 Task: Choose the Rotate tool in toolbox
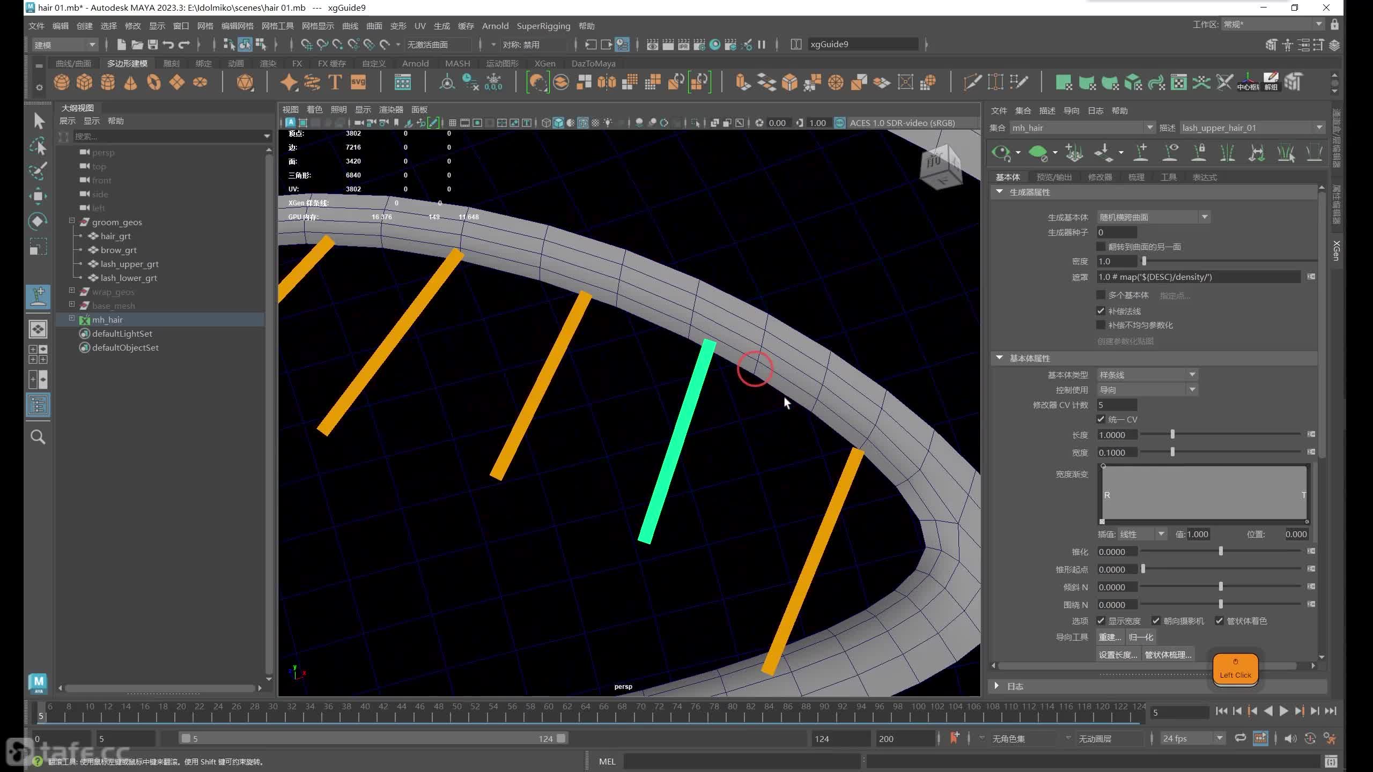(x=38, y=221)
